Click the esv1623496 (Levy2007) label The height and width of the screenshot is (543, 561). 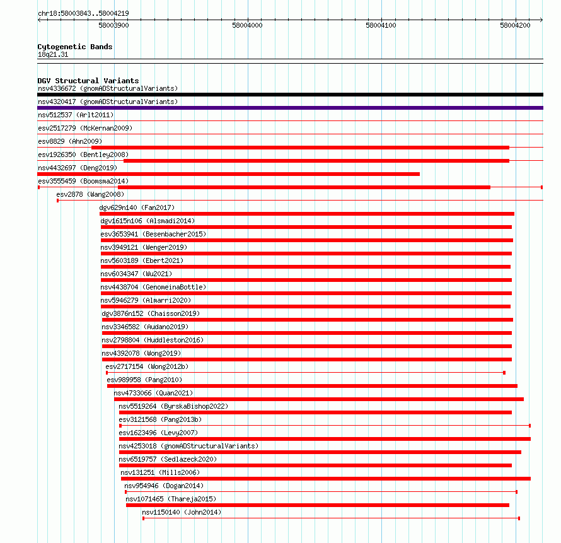click(158, 433)
